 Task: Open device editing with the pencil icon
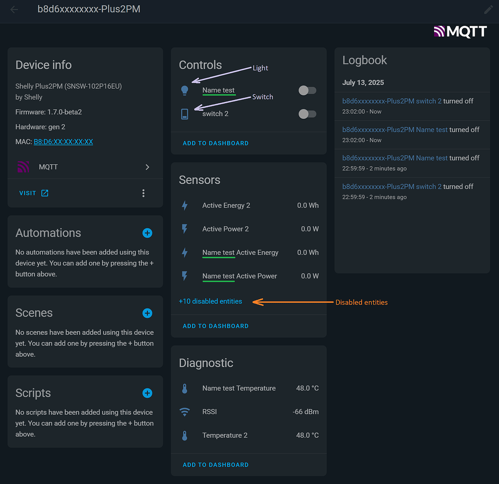click(488, 9)
